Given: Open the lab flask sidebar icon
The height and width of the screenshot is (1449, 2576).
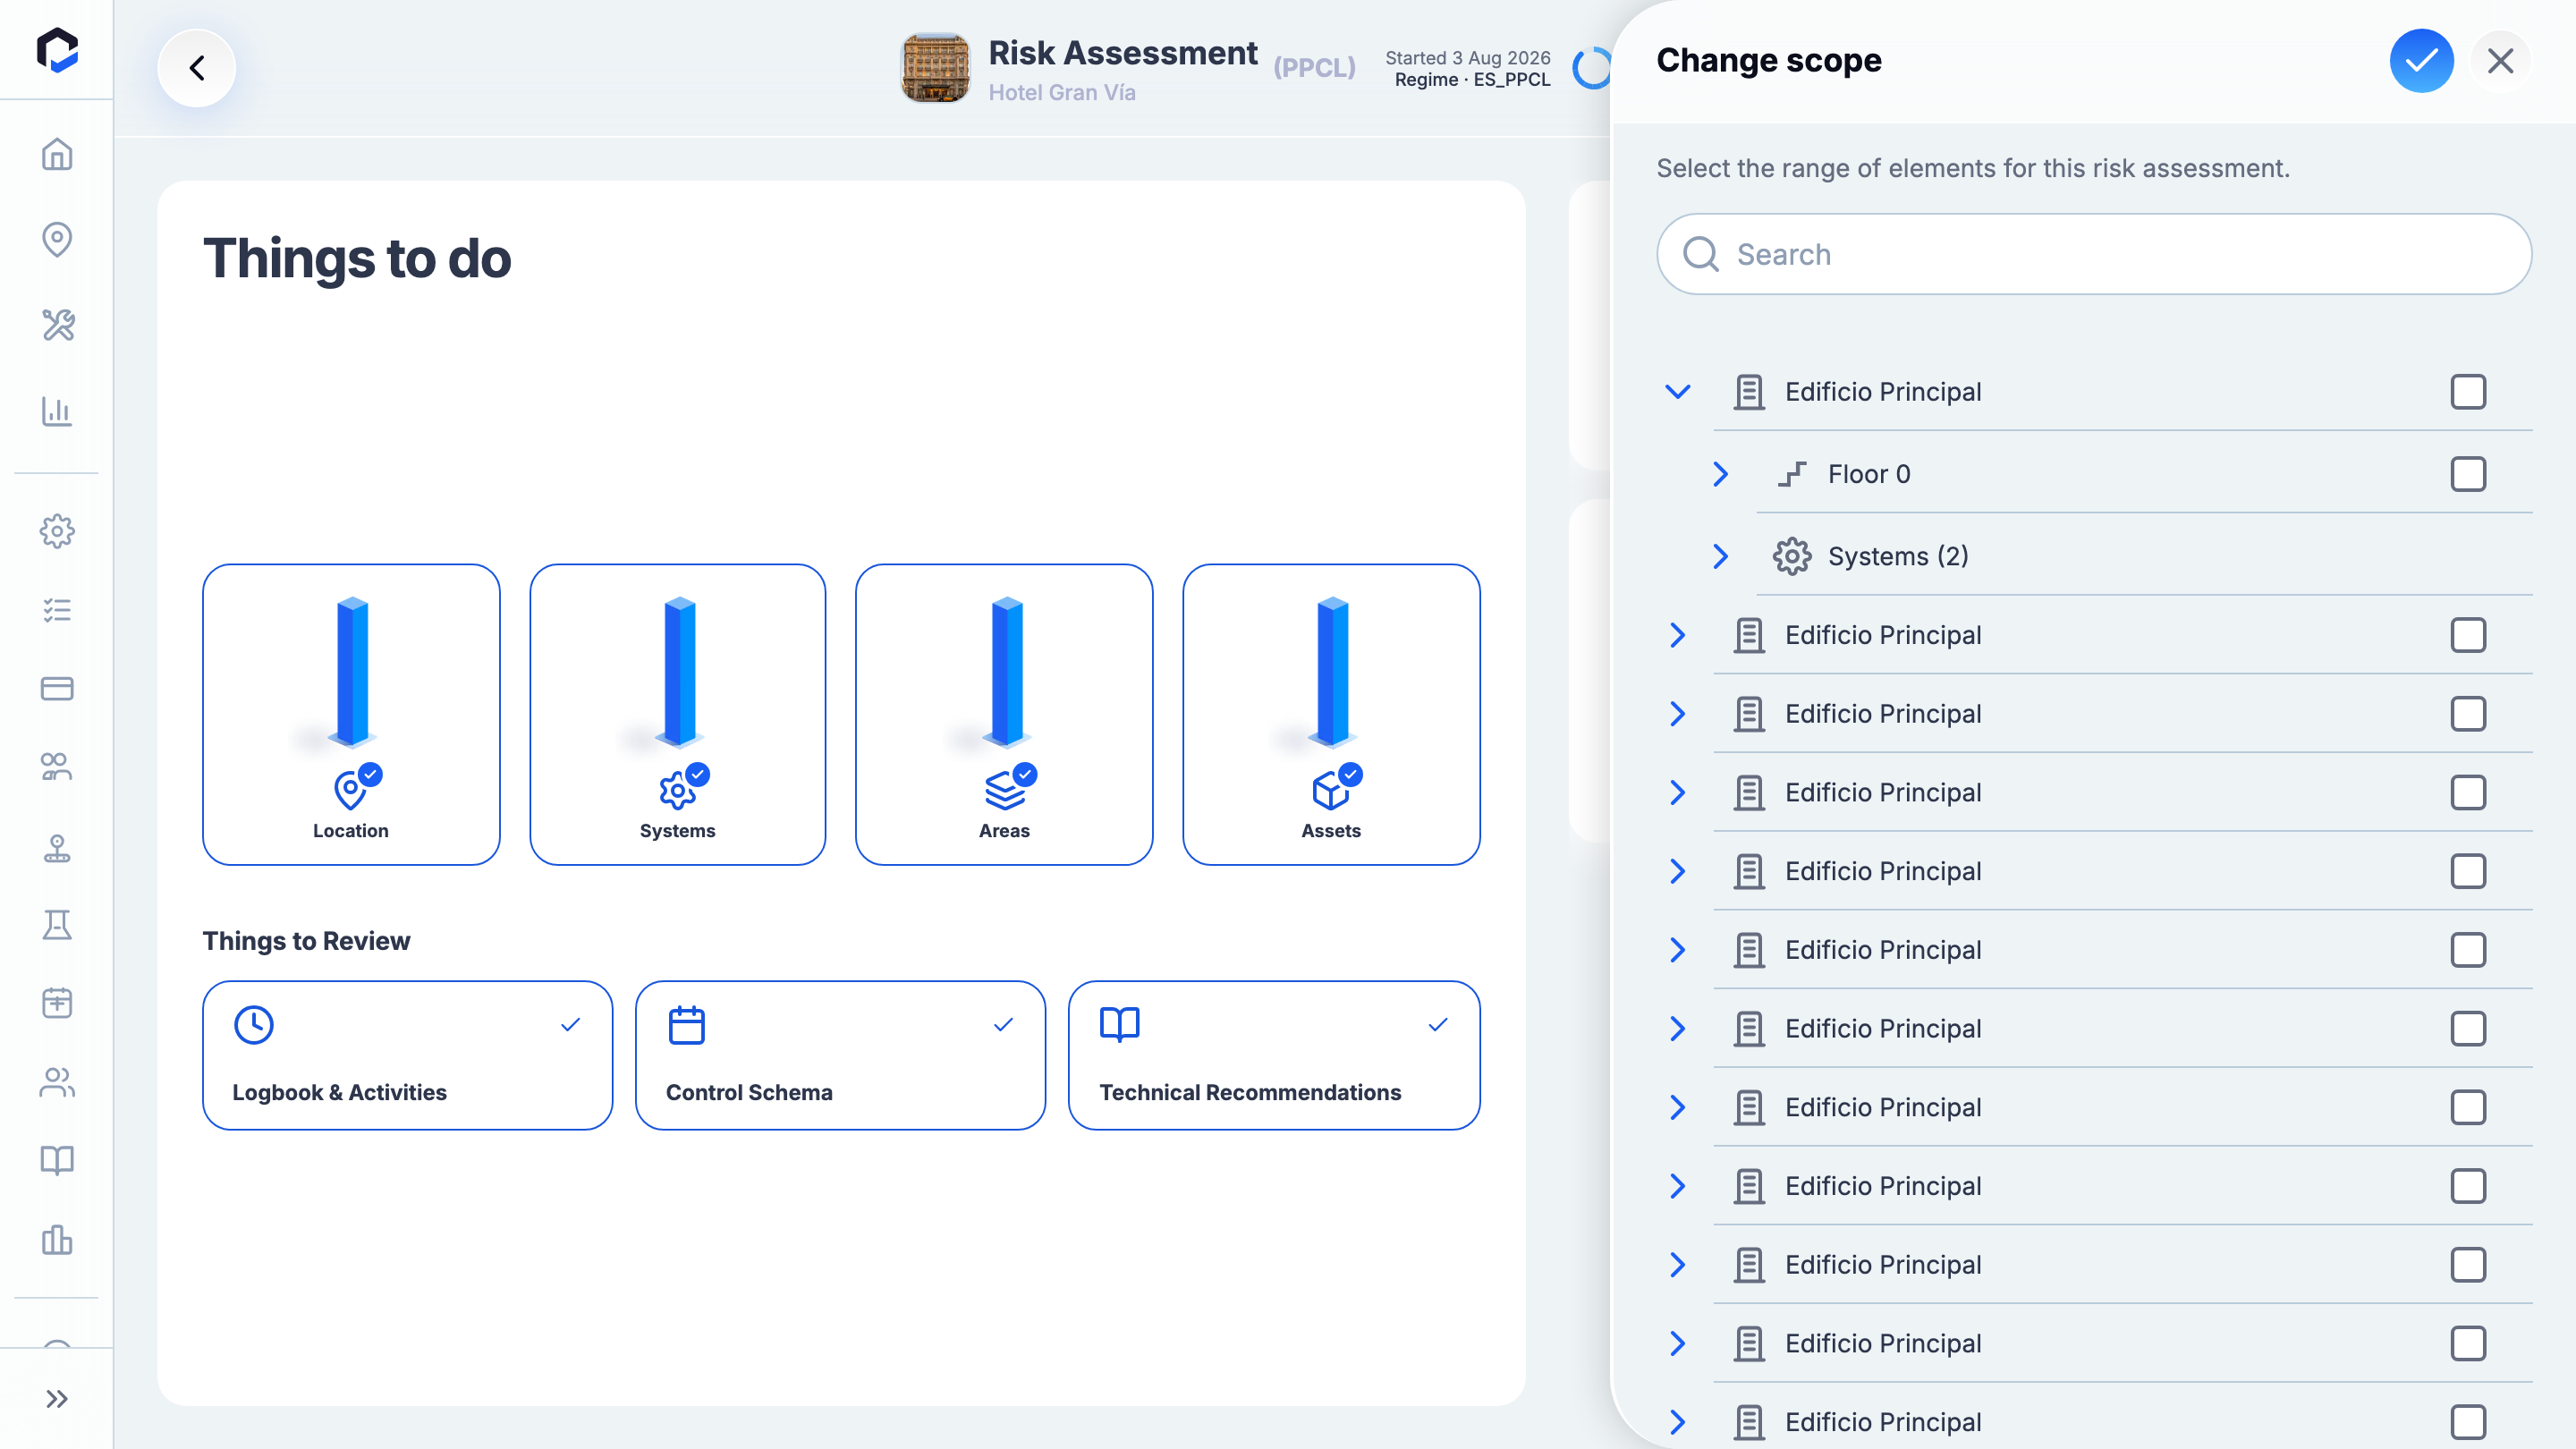Looking at the screenshot, I should coord(57,925).
